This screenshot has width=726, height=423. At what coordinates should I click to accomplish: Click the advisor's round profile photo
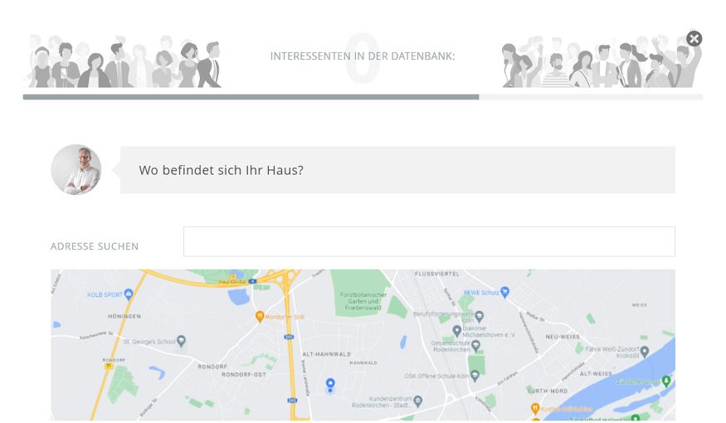tap(76, 169)
